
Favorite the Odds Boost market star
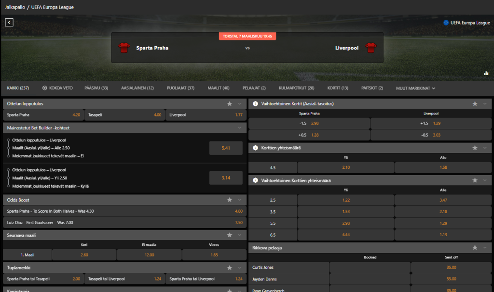click(230, 200)
